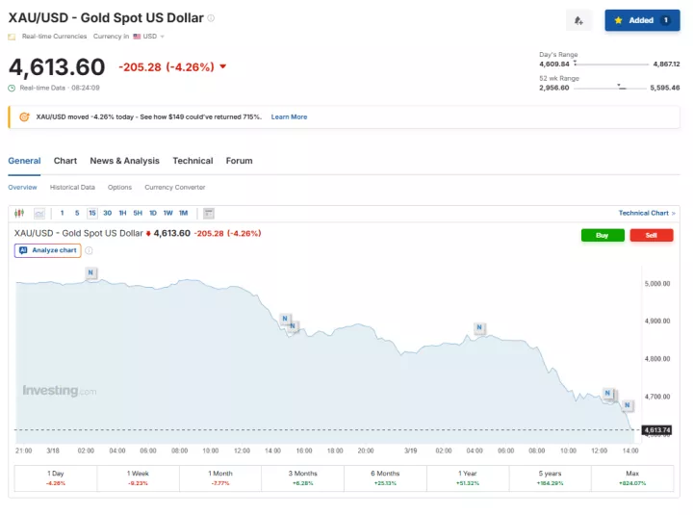
Task: Switch to the Technical tab
Action: point(192,161)
